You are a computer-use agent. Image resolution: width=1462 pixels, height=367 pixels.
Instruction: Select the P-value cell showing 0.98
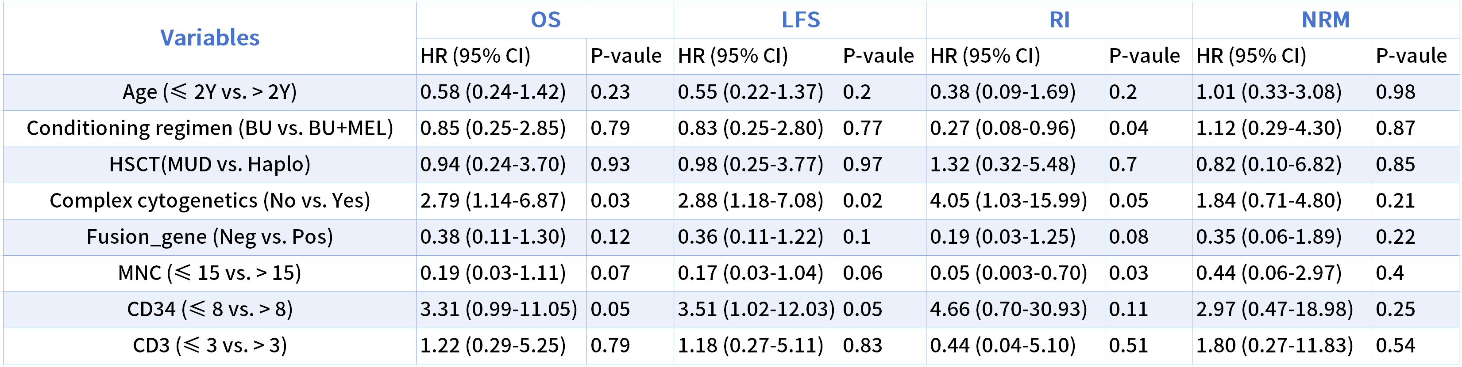pyautogui.click(x=1395, y=92)
